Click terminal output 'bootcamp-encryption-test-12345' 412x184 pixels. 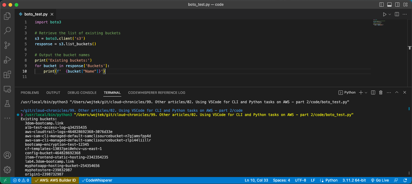57,145
